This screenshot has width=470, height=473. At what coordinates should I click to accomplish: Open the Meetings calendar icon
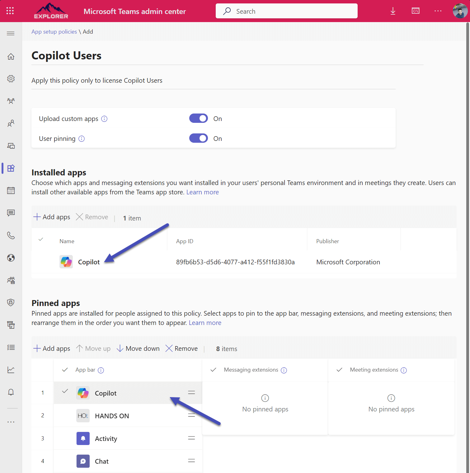click(x=11, y=190)
